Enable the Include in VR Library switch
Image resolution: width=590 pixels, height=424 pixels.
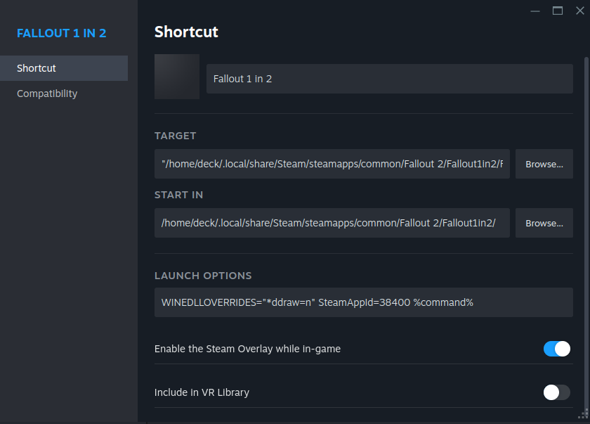[x=556, y=392]
